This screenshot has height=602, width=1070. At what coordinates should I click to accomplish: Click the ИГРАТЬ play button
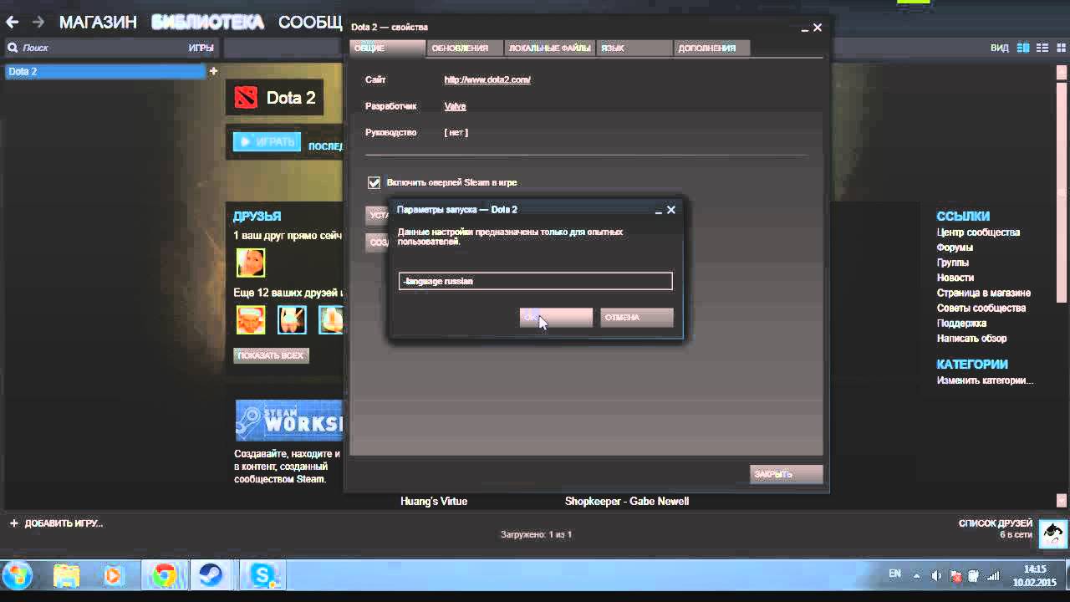[267, 141]
